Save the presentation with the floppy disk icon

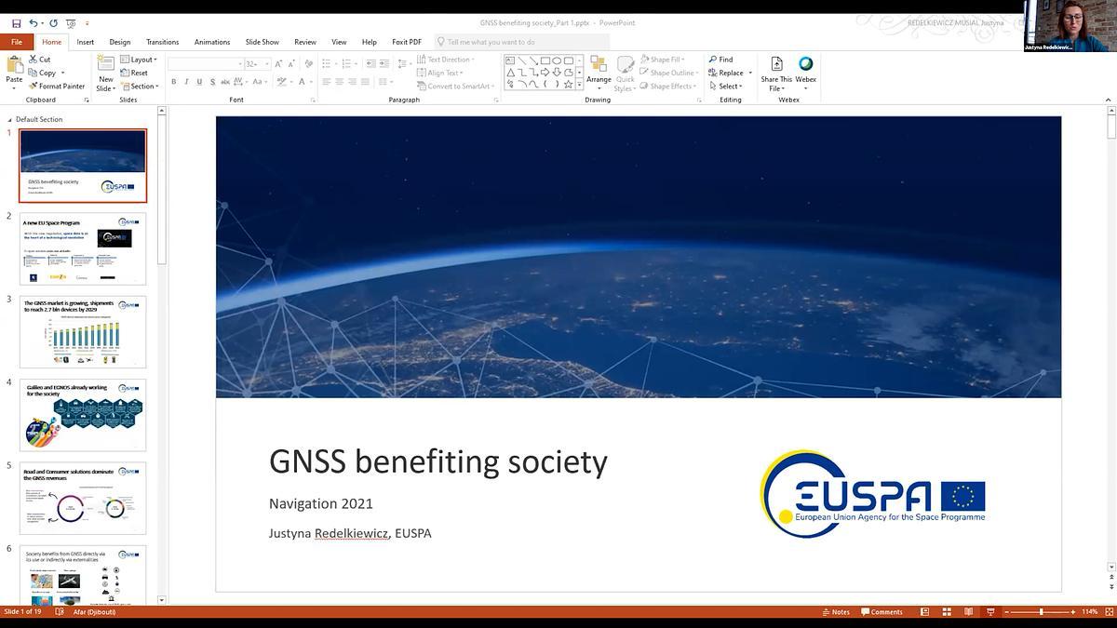coord(16,23)
